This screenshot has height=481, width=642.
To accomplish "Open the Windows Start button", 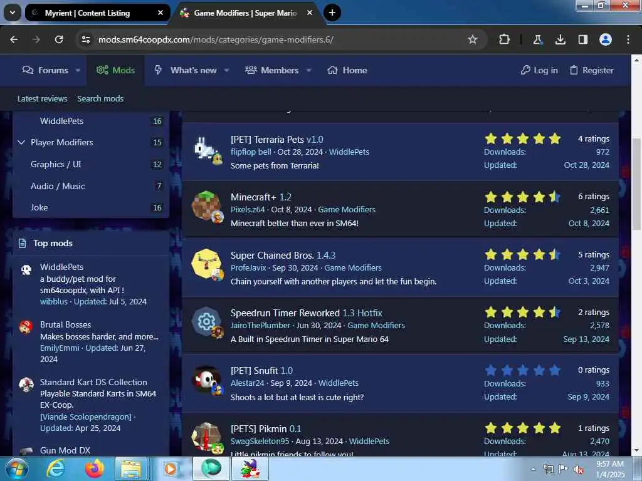I will 17,468.
